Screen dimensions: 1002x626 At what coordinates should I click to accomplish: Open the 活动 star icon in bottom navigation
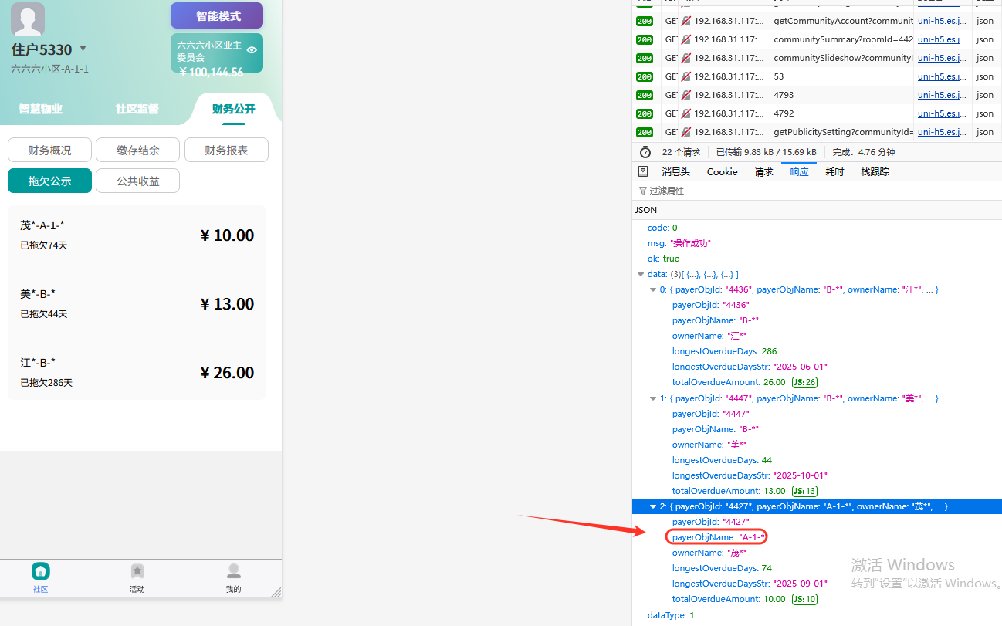coord(137,571)
